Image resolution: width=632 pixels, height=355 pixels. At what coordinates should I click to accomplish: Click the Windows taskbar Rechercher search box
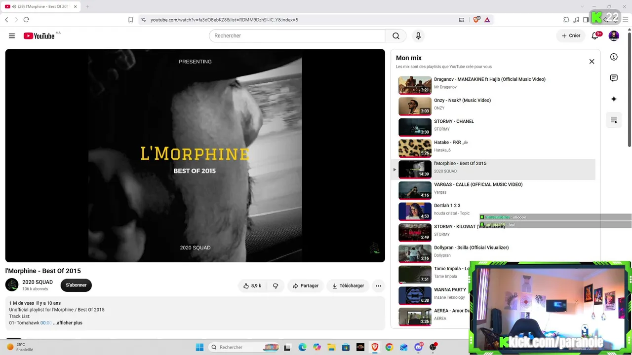click(x=244, y=347)
